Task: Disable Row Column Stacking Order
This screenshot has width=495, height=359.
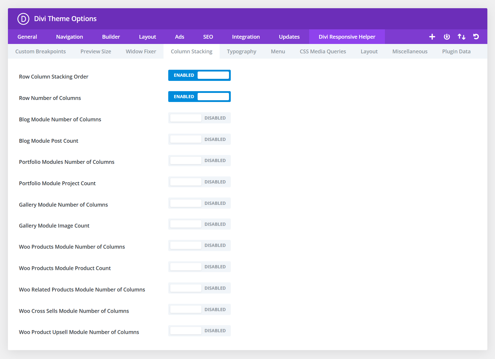Action: tap(199, 75)
